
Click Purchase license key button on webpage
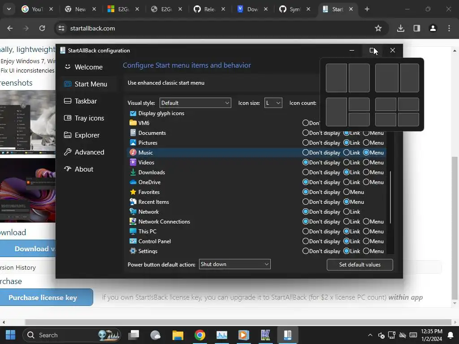pyautogui.click(x=46, y=297)
